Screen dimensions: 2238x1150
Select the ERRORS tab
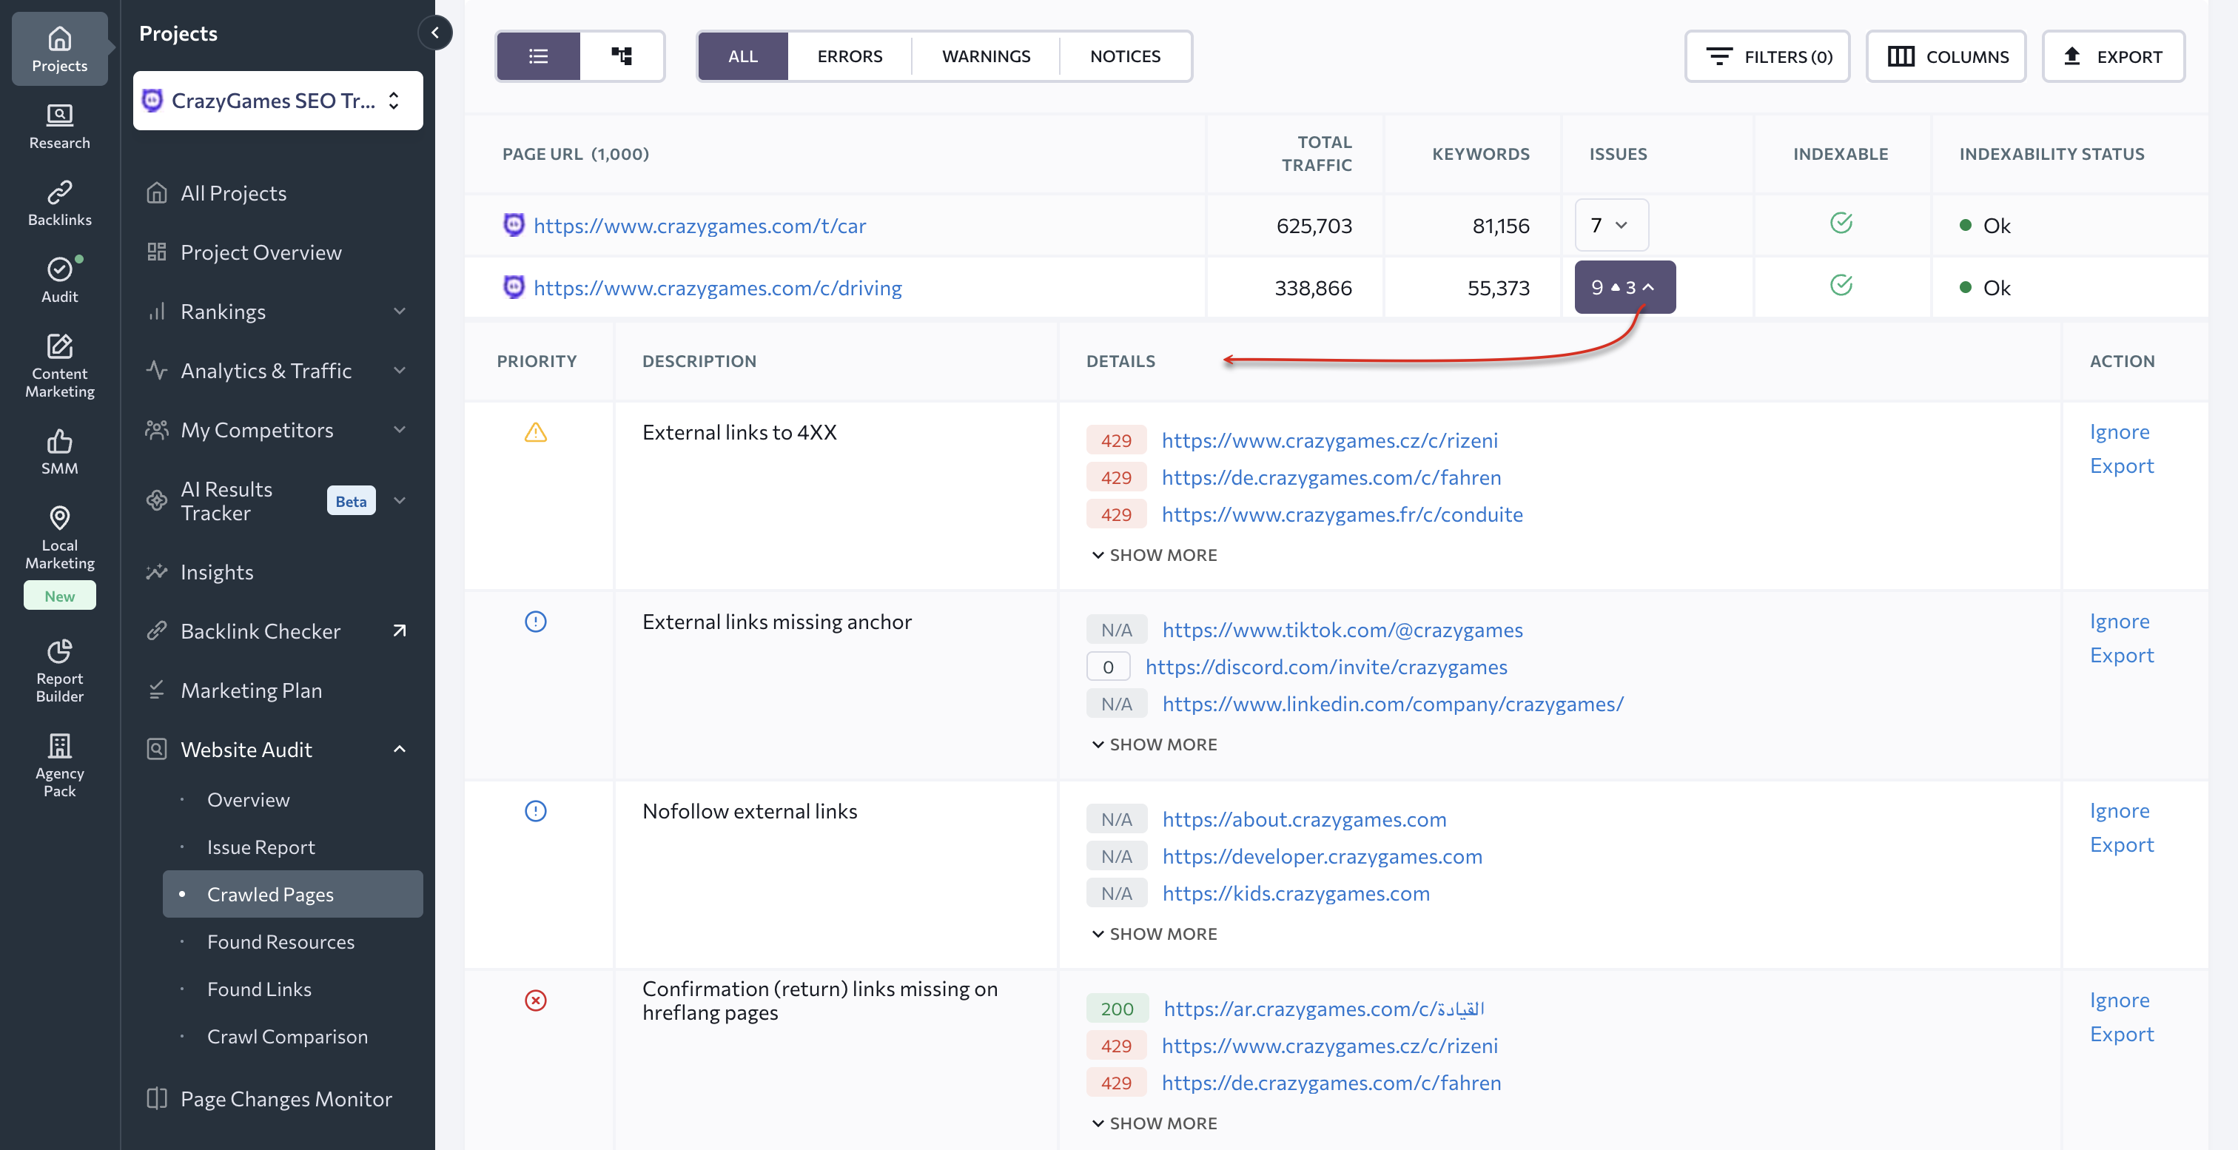click(850, 56)
